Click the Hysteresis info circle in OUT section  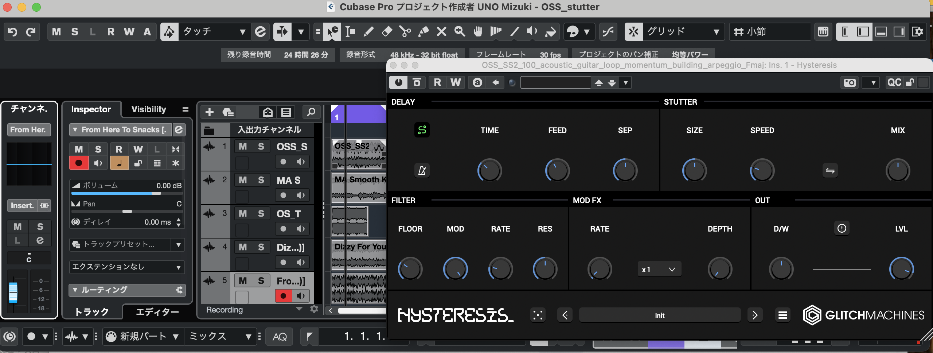click(842, 229)
